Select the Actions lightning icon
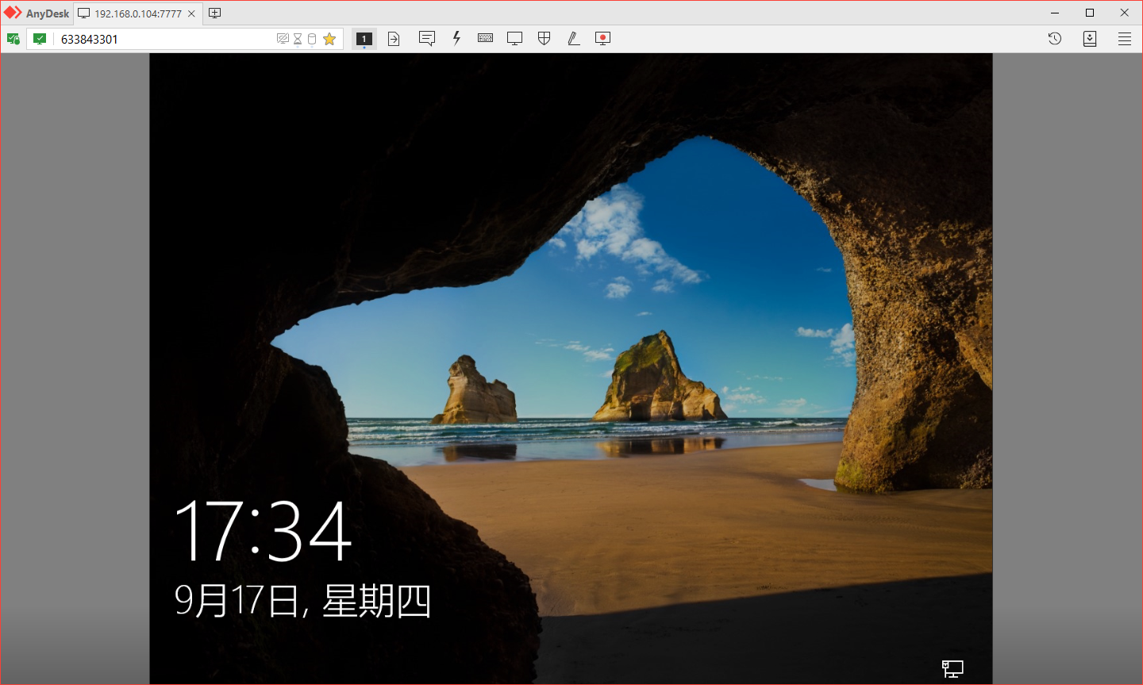This screenshot has width=1143, height=685. point(456,38)
